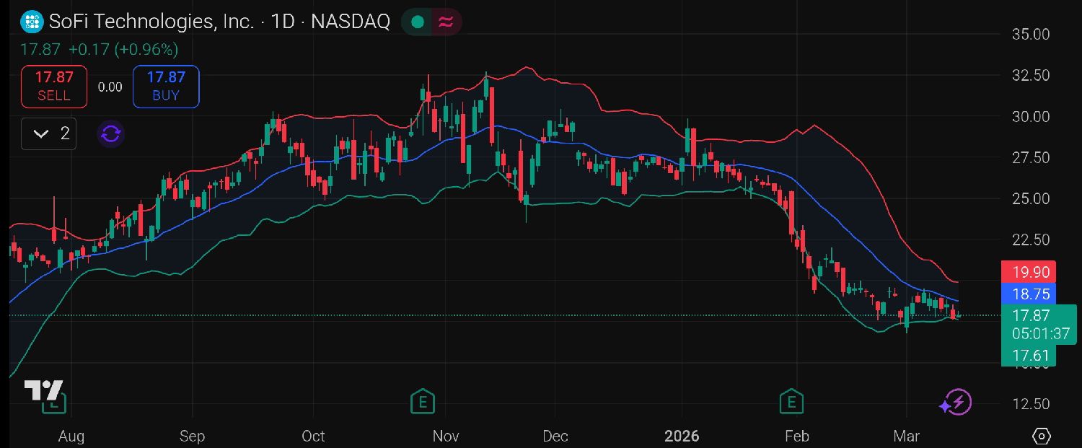Image resolution: width=1082 pixels, height=448 pixels.
Task: Tap the green market status dot
Action: point(417,22)
